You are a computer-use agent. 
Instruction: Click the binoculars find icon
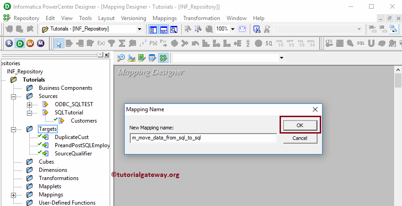click(257, 29)
